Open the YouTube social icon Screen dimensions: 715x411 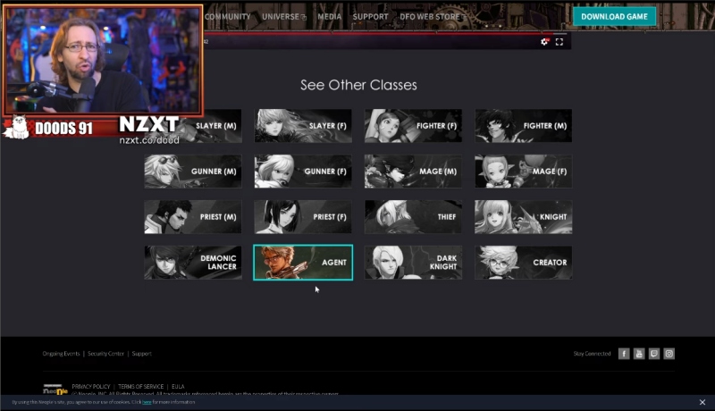(x=639, y=354)
